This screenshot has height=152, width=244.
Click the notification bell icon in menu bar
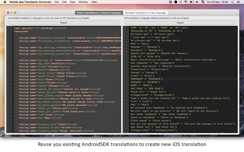pyautogui.click(x=181, y=2)
